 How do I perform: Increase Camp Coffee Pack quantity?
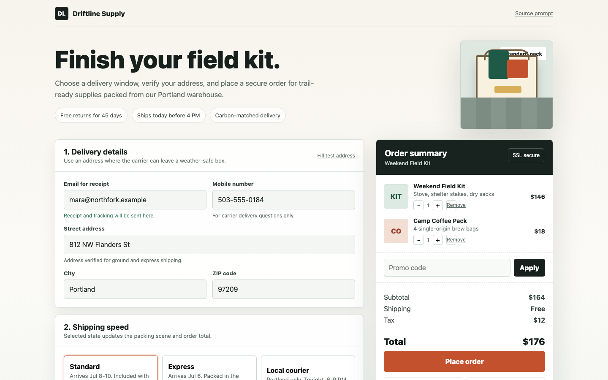click(438, 240)
